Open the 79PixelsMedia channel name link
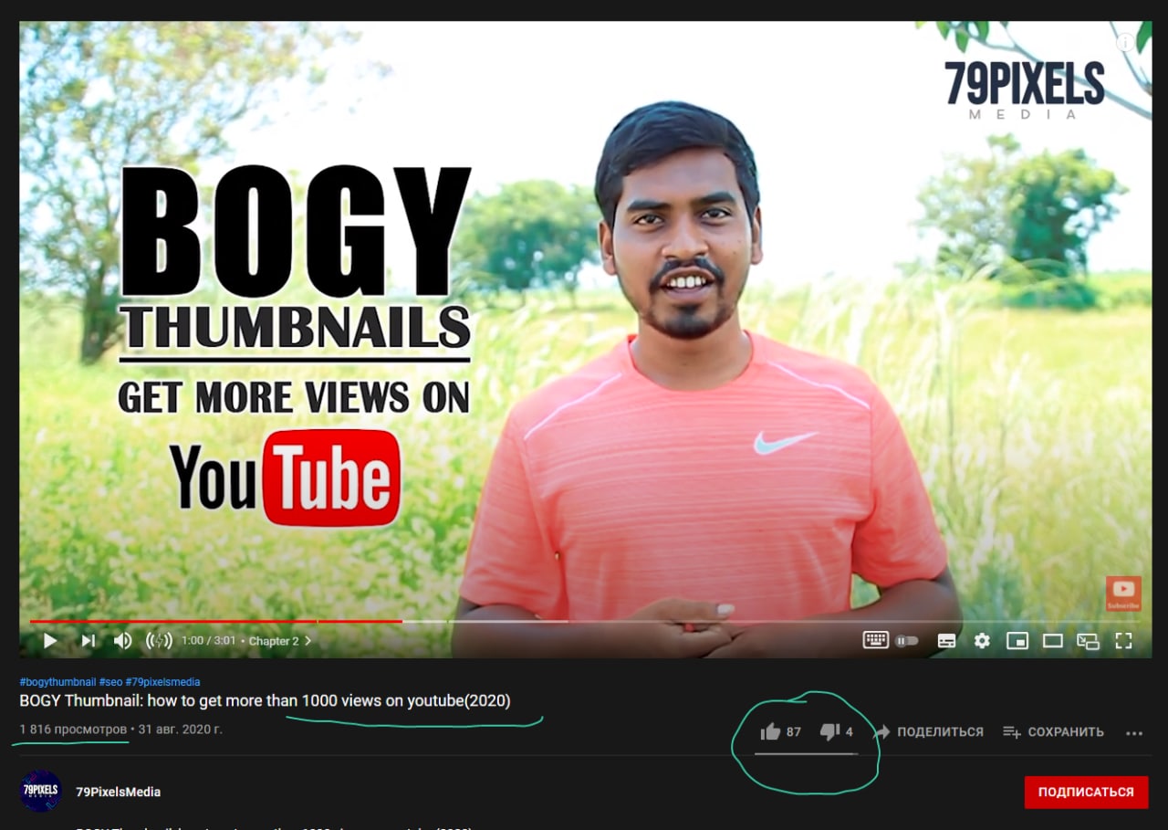The image size is (1168, 830). point(118,792)
